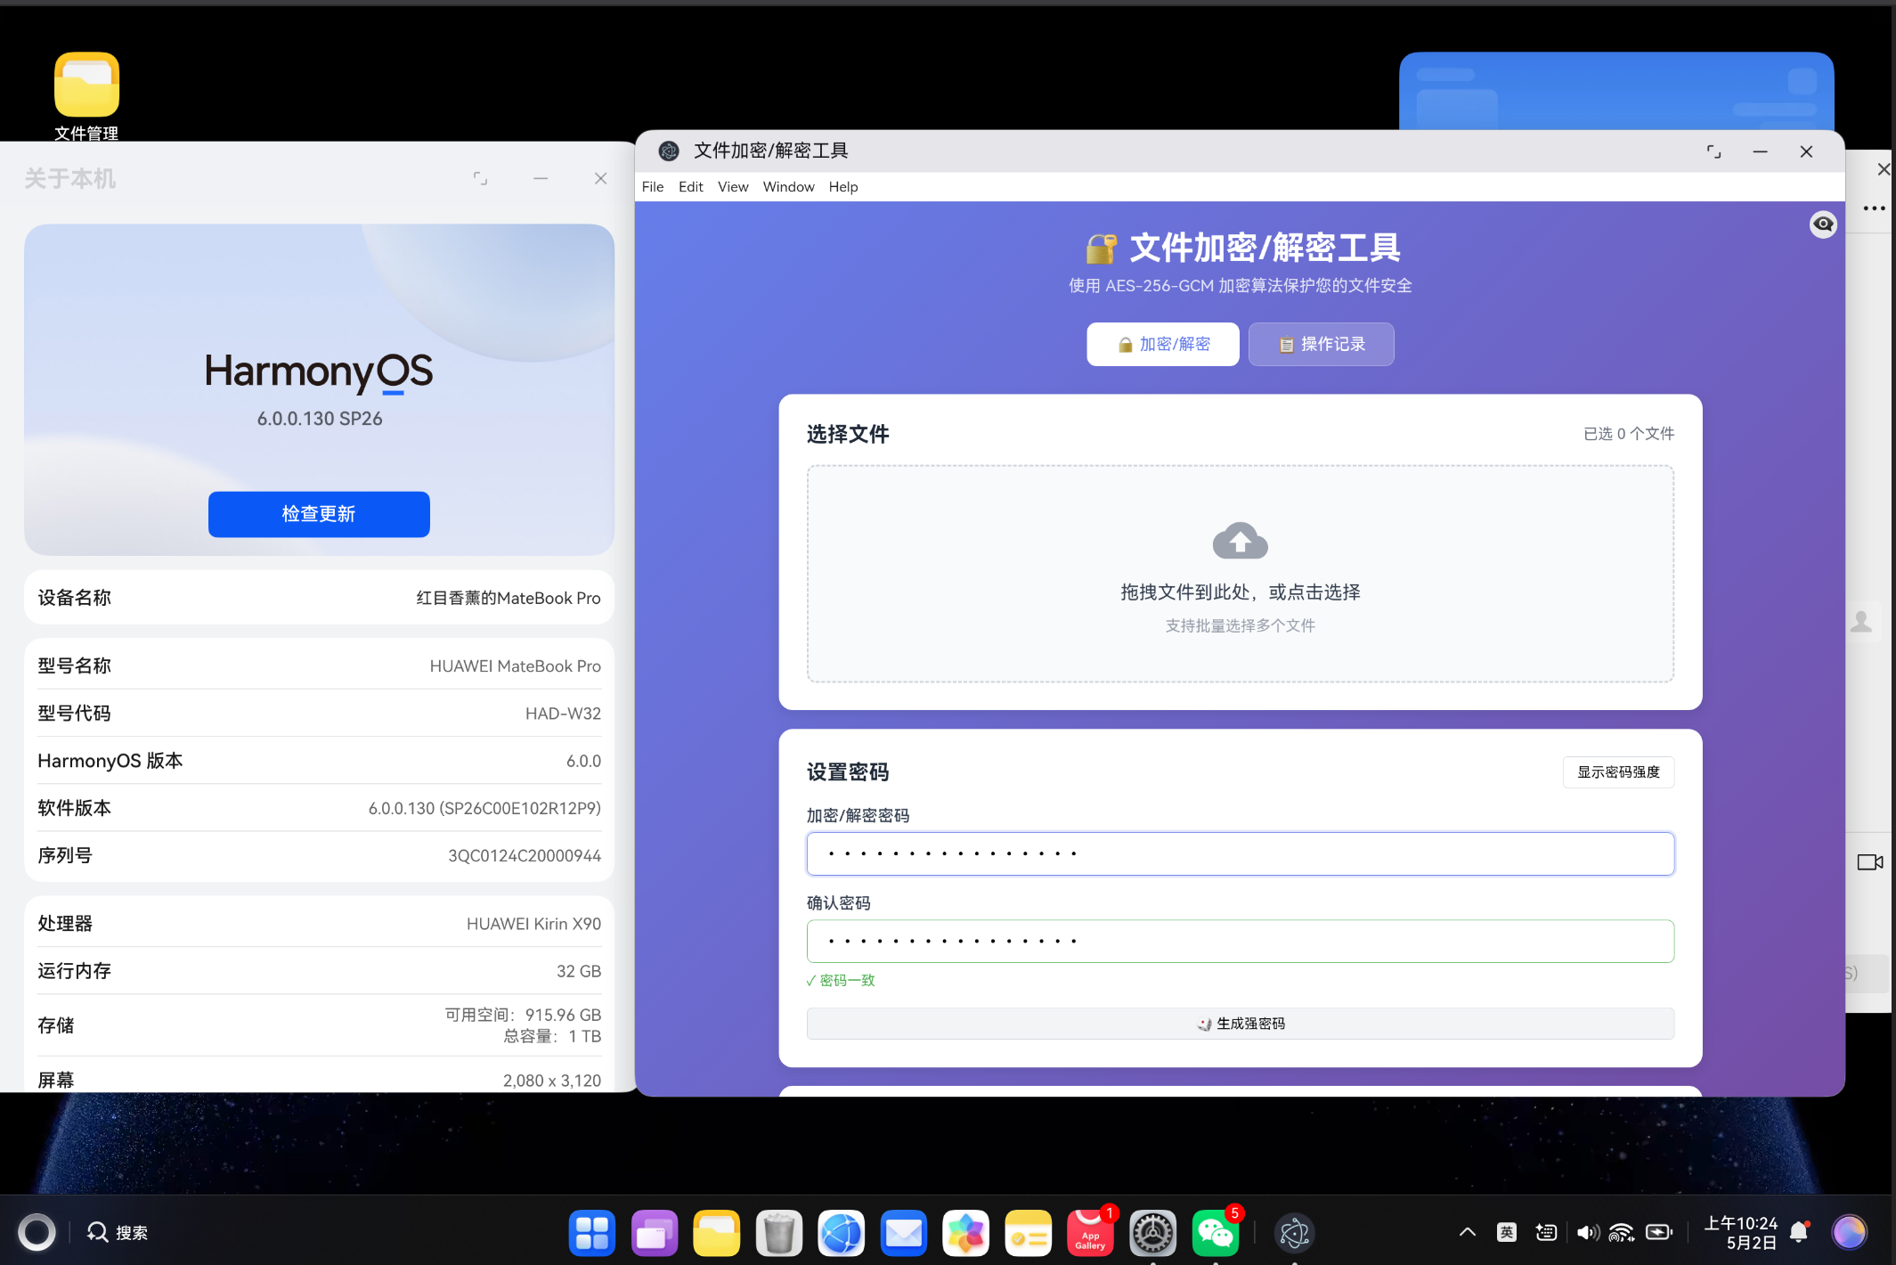Open the 搜索 search on taskbar

point(118,1233)
